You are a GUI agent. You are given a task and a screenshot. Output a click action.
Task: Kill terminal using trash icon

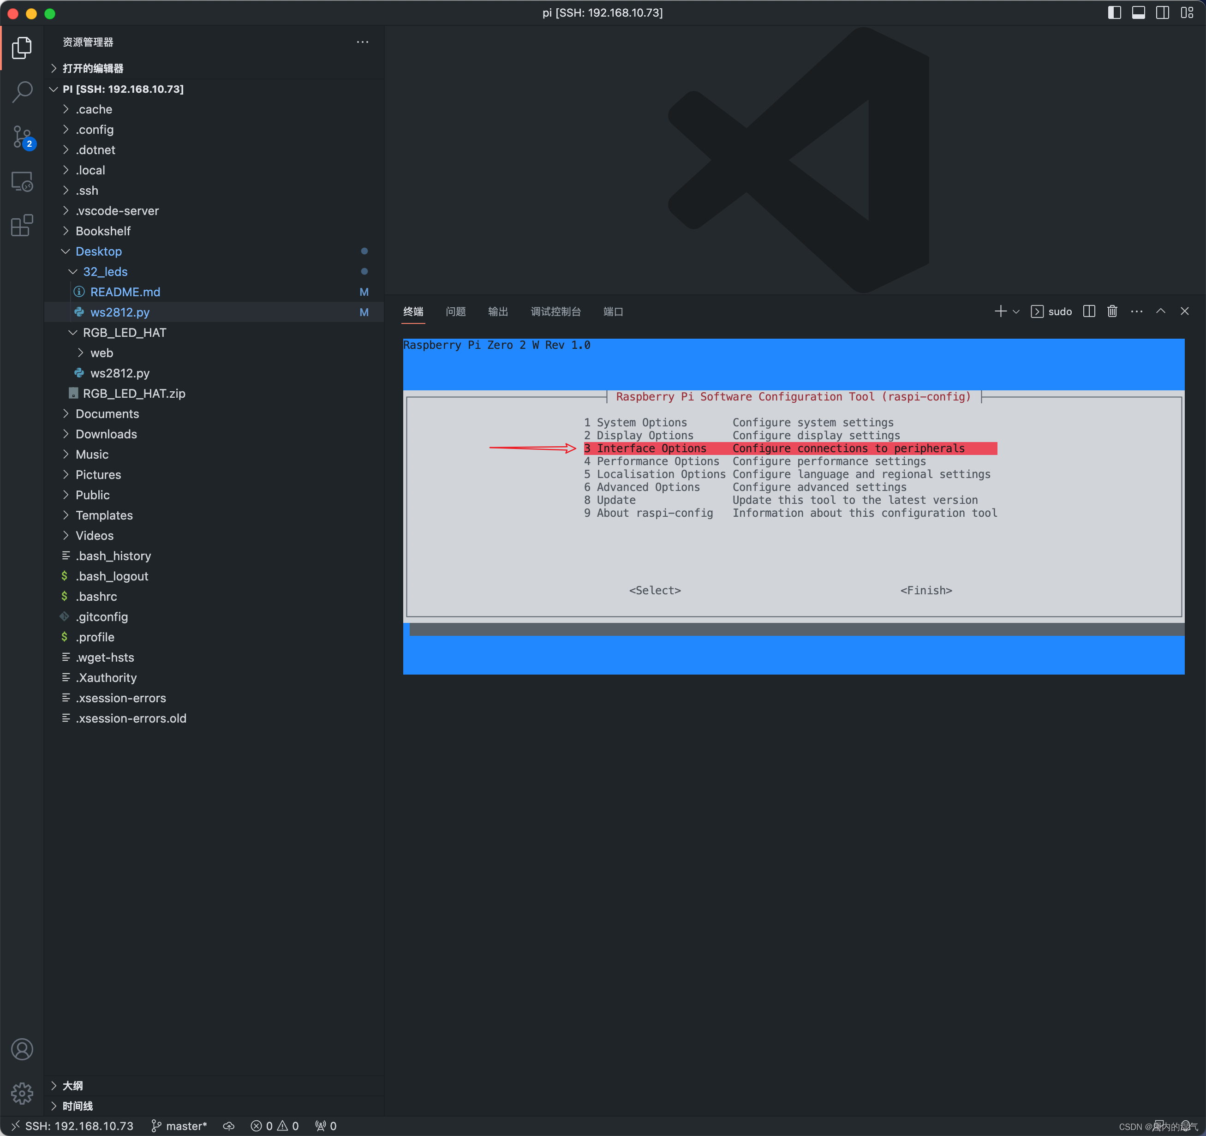coord(1112,311)
